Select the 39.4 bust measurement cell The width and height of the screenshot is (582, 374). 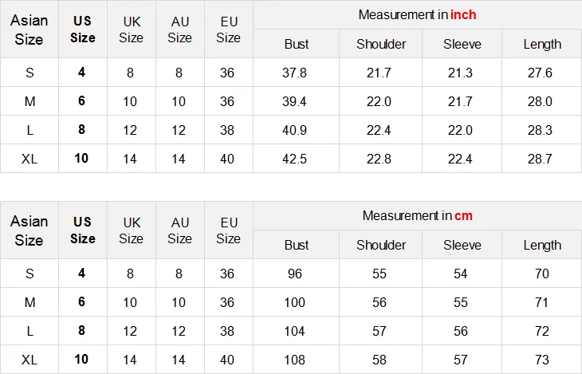[296, 101]
